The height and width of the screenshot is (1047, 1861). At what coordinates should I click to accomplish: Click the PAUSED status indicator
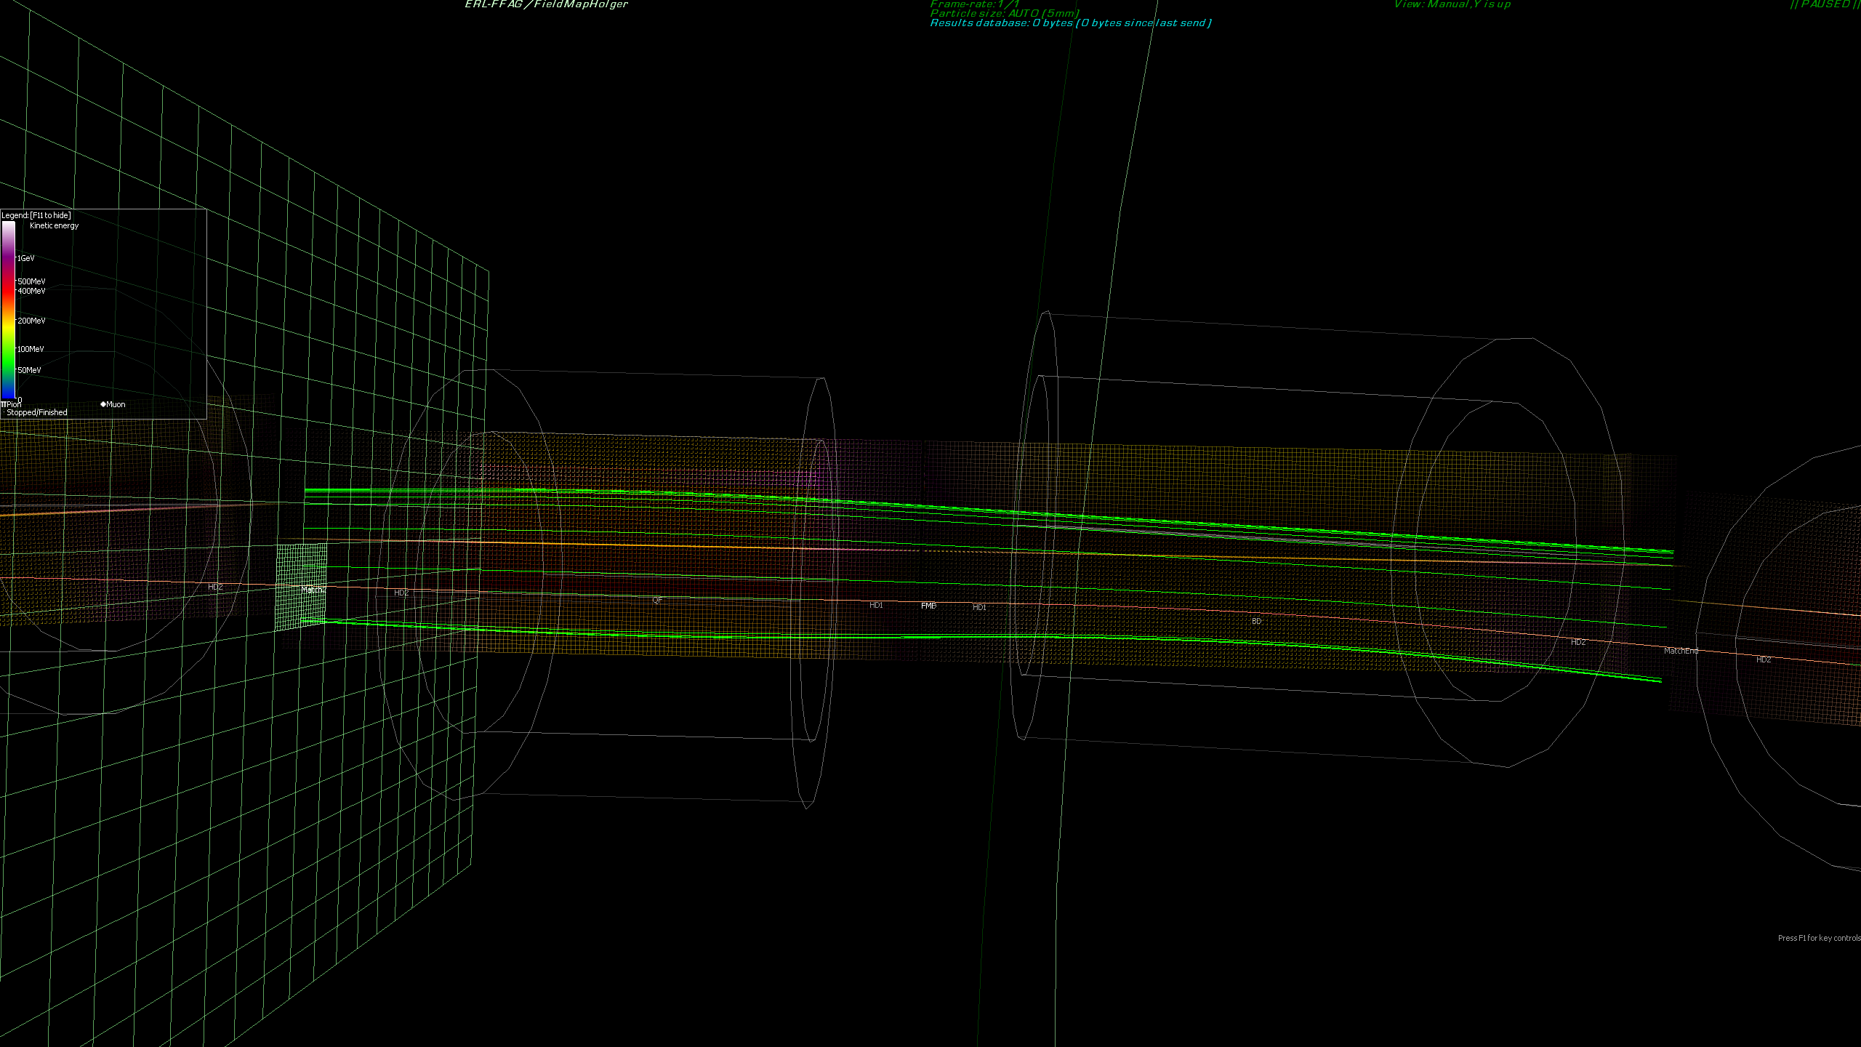coord(1823,4)
